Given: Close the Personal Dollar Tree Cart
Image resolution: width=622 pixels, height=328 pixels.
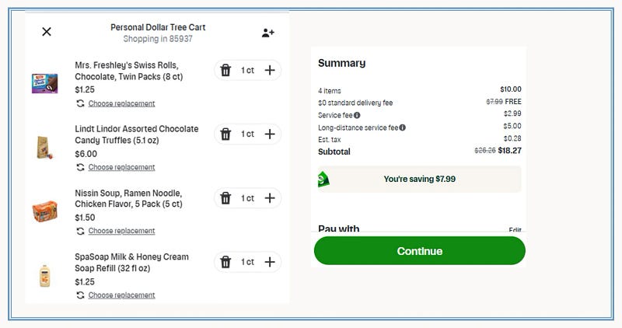Looking at the screenshot, I should coord(47,32).
